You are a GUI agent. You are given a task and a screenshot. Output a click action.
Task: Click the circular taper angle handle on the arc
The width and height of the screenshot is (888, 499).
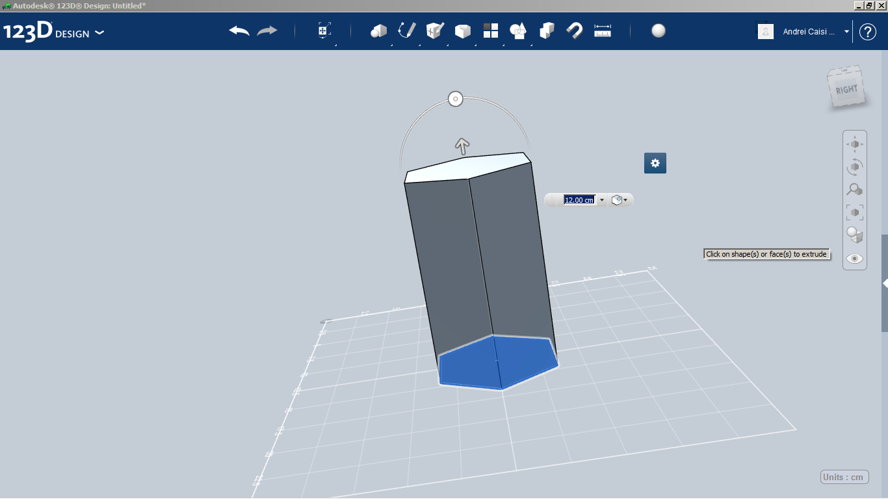pyautogui.click(x=456, y=99)
